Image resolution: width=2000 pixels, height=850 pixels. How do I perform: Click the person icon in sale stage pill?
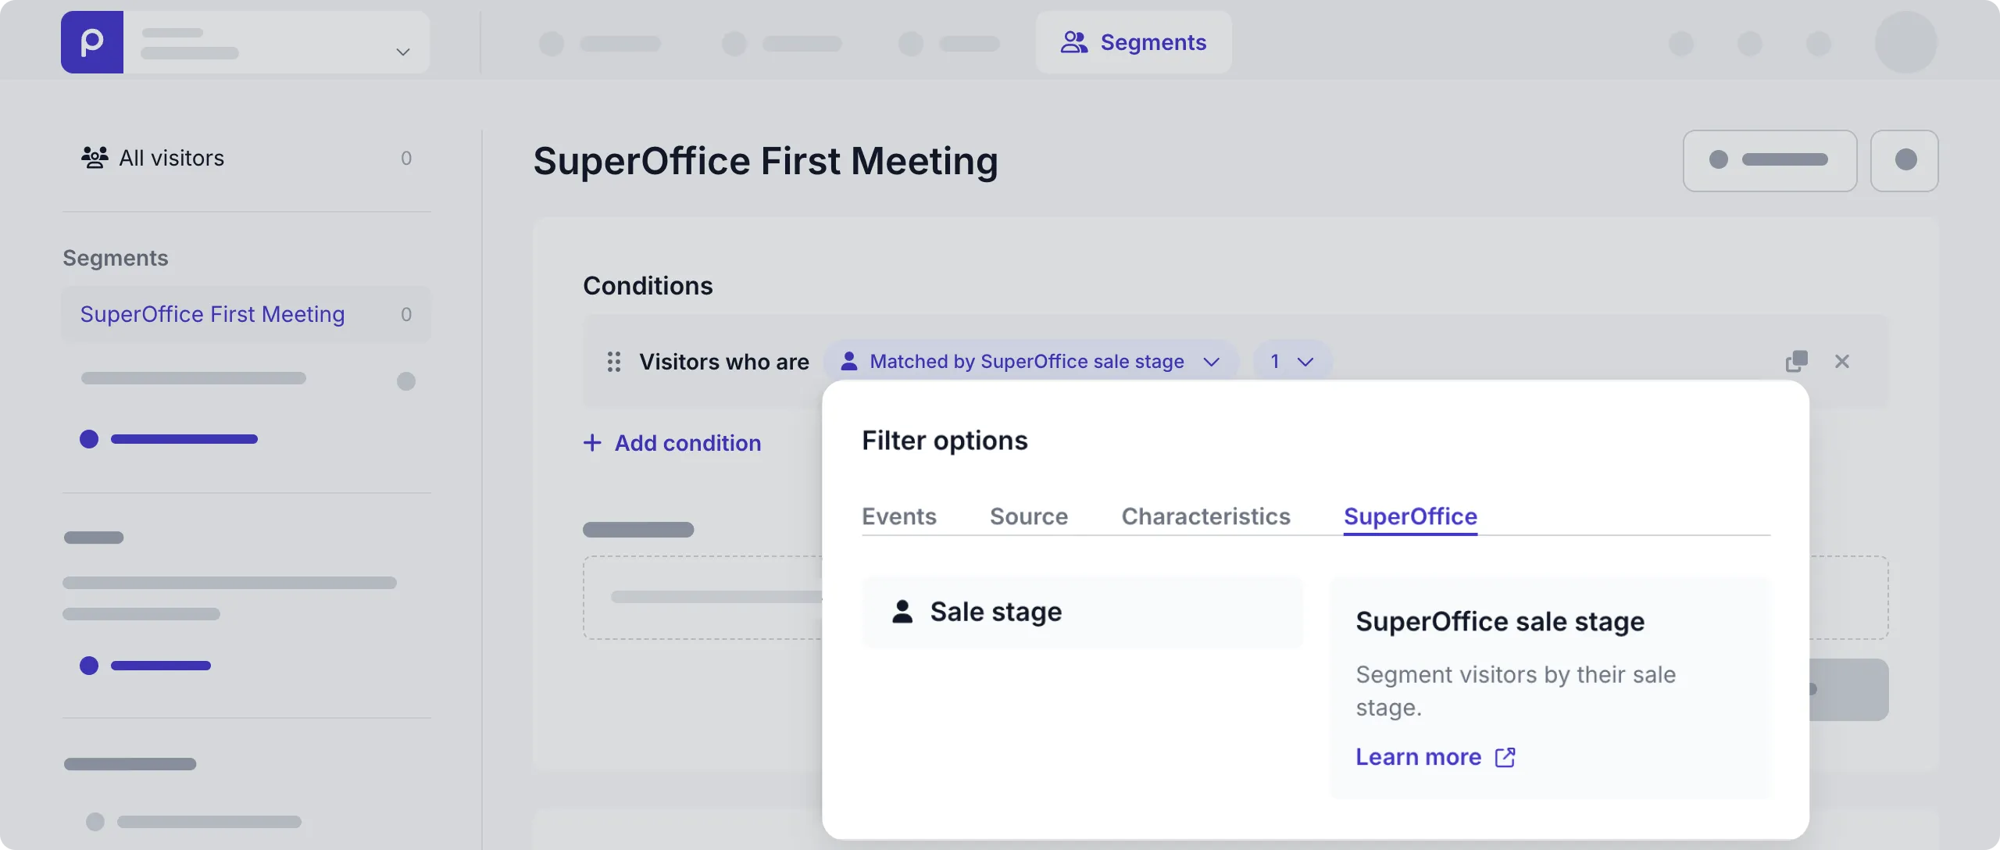click(848, 361)
